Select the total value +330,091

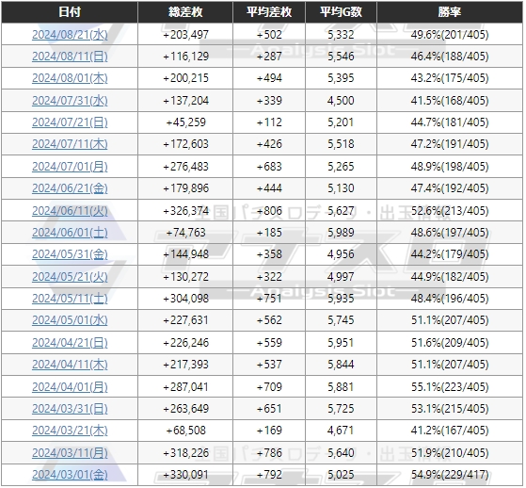185,475
